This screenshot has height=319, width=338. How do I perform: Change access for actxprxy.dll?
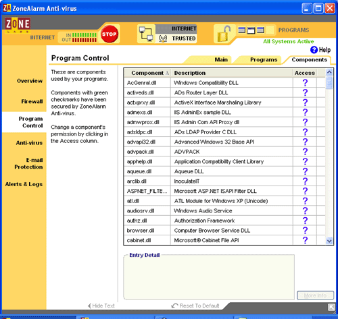(305, 103)
